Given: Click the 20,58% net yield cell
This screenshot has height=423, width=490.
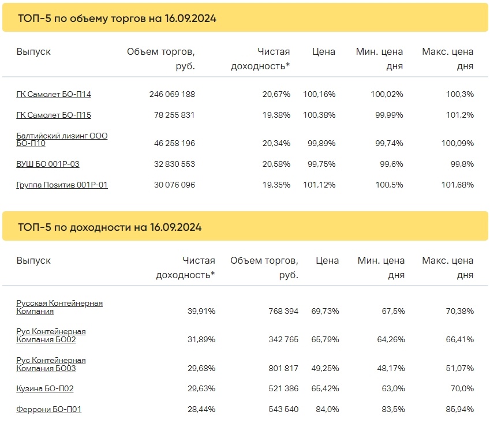Looking at the screenshot, I should click(276, 164).
